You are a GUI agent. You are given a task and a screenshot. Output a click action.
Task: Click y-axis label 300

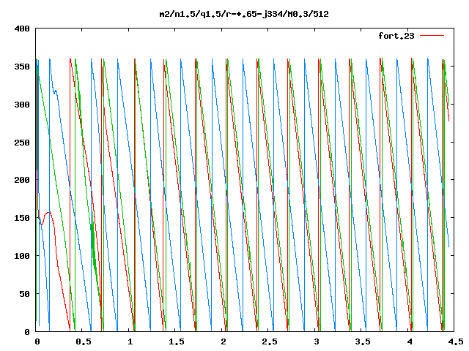point(22,105)
